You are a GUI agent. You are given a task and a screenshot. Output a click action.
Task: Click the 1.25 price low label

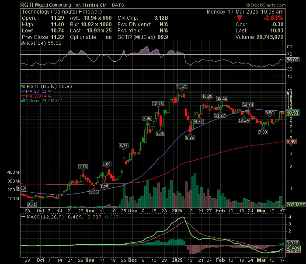[104, 187]
